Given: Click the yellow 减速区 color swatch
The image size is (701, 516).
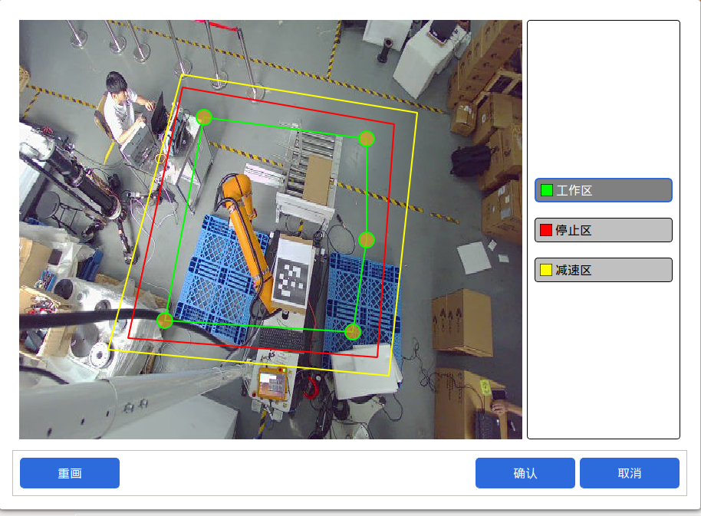Looking at the screenshot, I should click(x=546, y=270).
